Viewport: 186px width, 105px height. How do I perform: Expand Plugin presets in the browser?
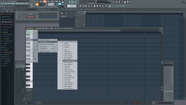coord(8,22)
